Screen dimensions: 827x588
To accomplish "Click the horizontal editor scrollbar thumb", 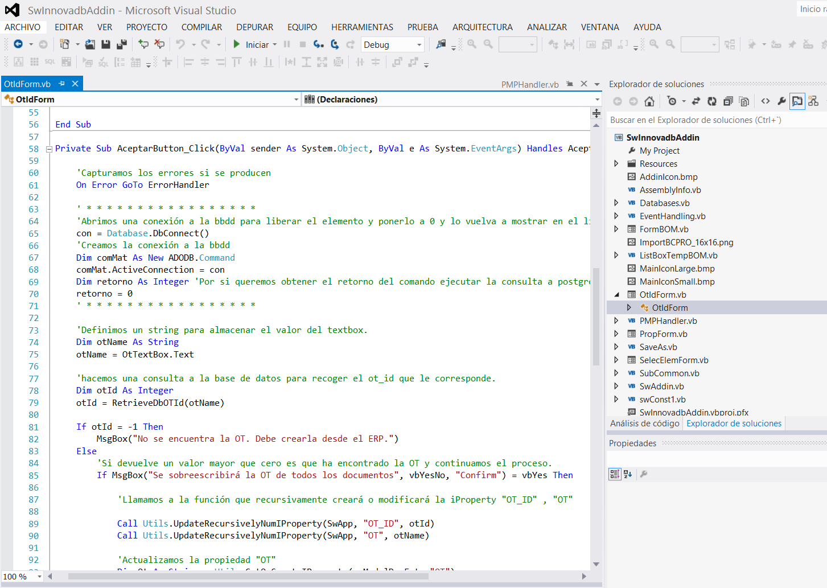I will (x=248, y=577).
